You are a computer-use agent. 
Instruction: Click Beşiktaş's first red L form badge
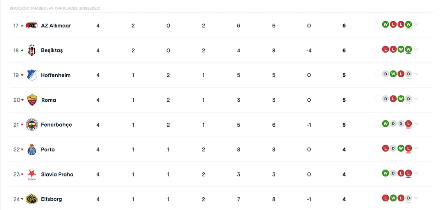pos(386,49)
